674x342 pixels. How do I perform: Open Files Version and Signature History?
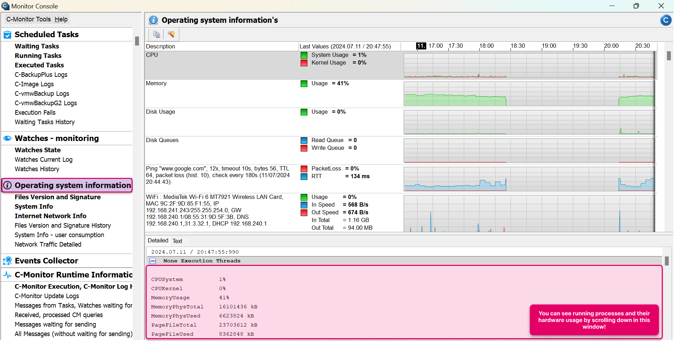[63, 226]
